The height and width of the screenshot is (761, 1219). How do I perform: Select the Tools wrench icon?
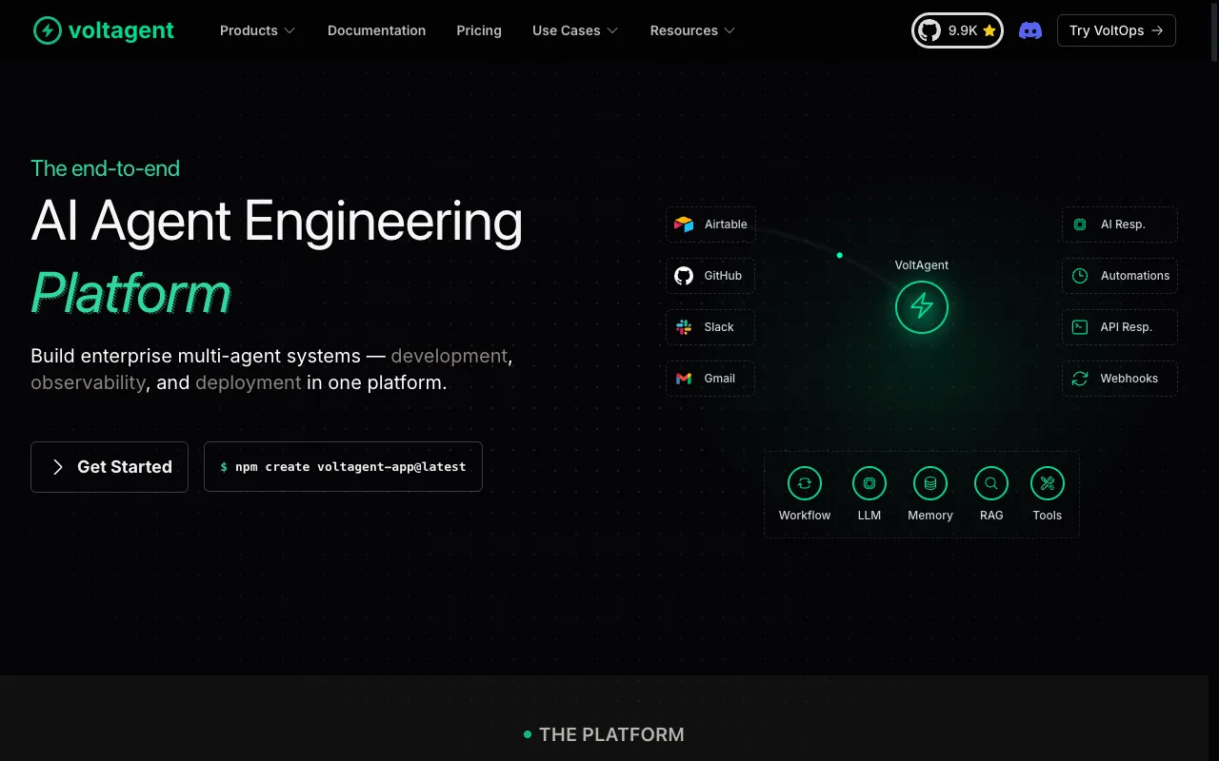[x=1048, y=483]
